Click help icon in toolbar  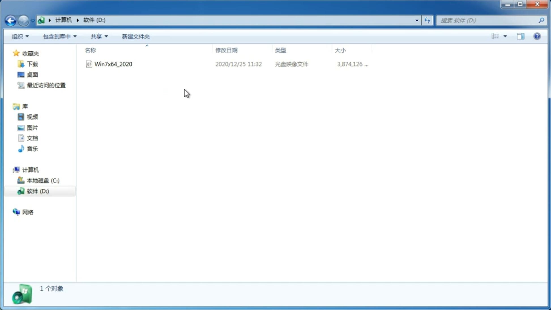click(x=537, y=36)
